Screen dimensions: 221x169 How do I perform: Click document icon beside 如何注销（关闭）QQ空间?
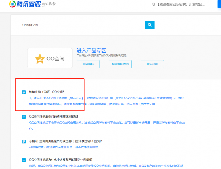(x=24, y=92)
